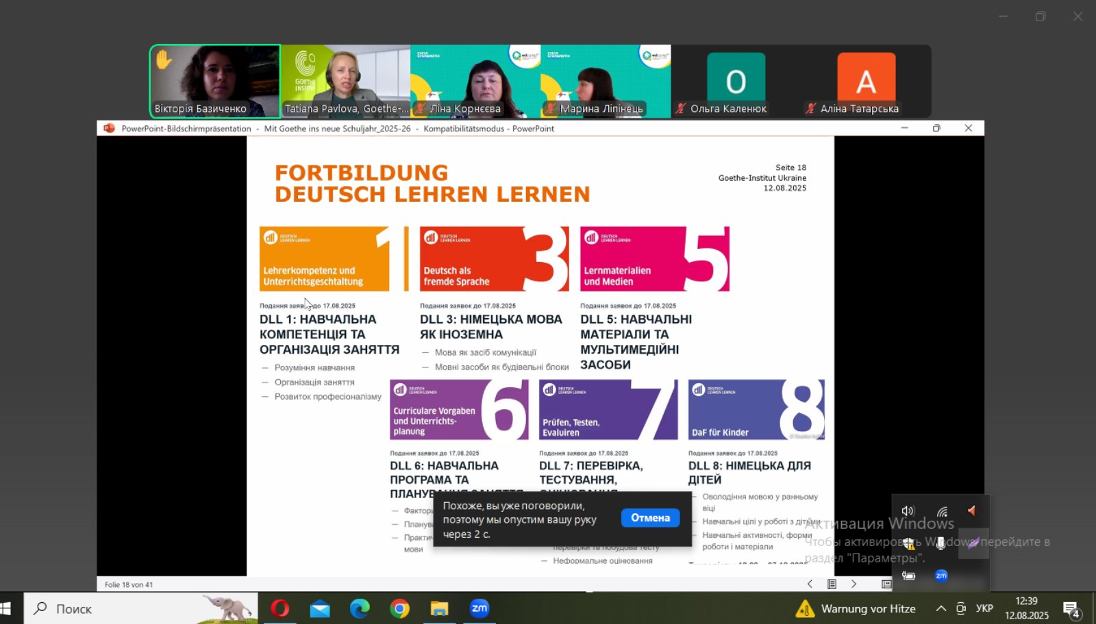The image size is (1096, 624).
Task: Click speaker volume icon in tray popup
Action: [x=908, y=511]
